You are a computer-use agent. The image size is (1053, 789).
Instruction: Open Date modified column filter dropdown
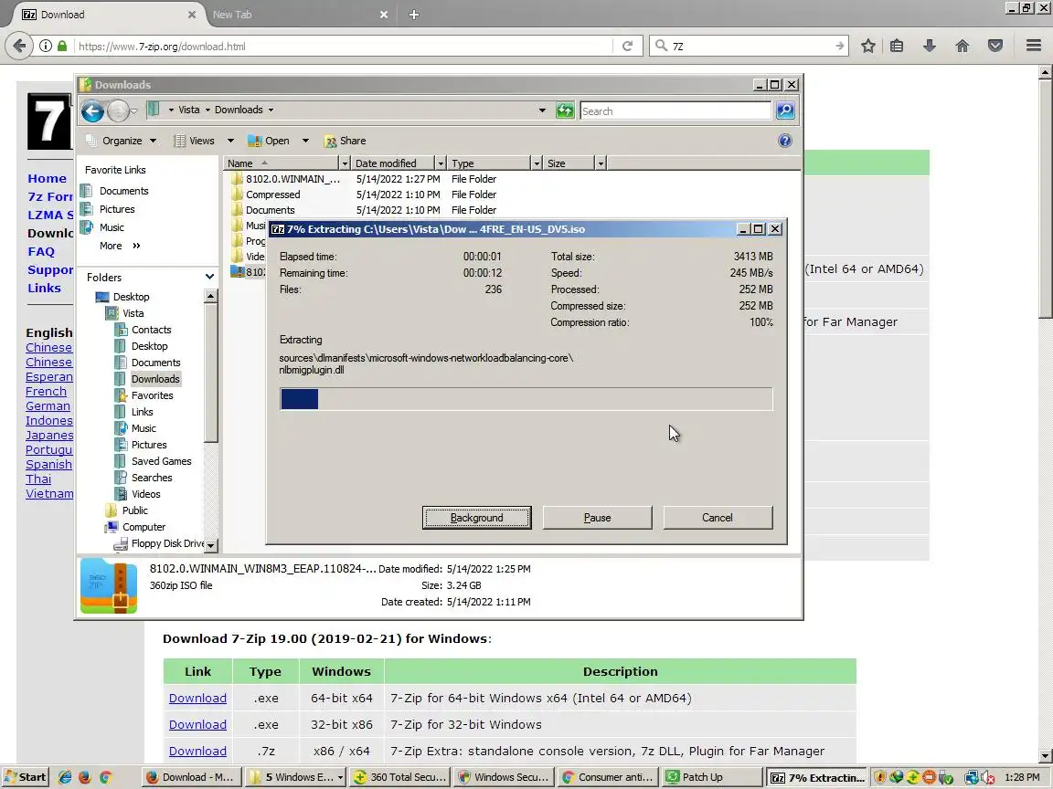(441, 163)
